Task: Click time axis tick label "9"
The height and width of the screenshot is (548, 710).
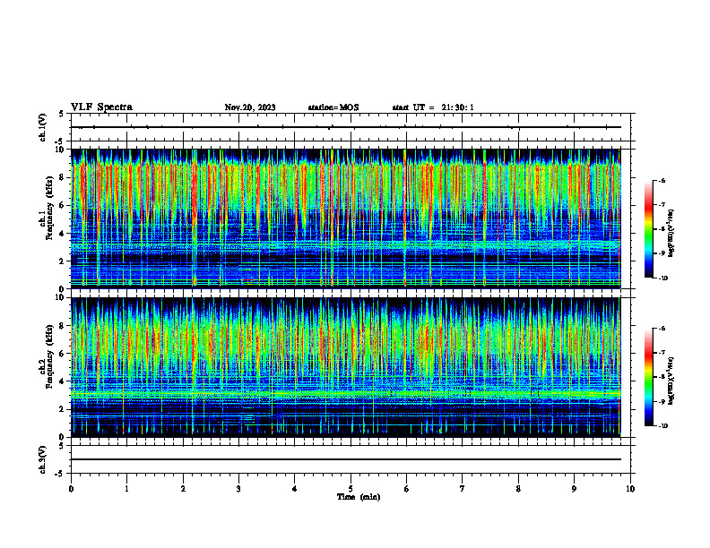Action: point(574,489)
